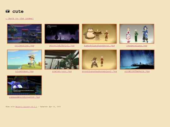This screenshot has height=127, width=170.
Task: Go back to the index link
Action: [x=20, y=19]
